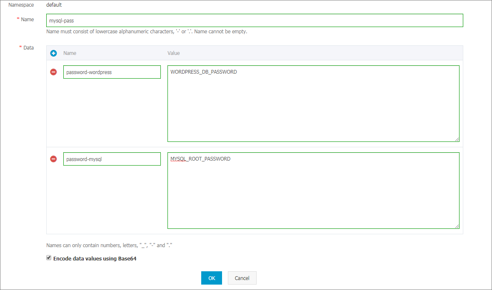
Task: Click the 'Name' column header in Data table
Action: (70, 53)
